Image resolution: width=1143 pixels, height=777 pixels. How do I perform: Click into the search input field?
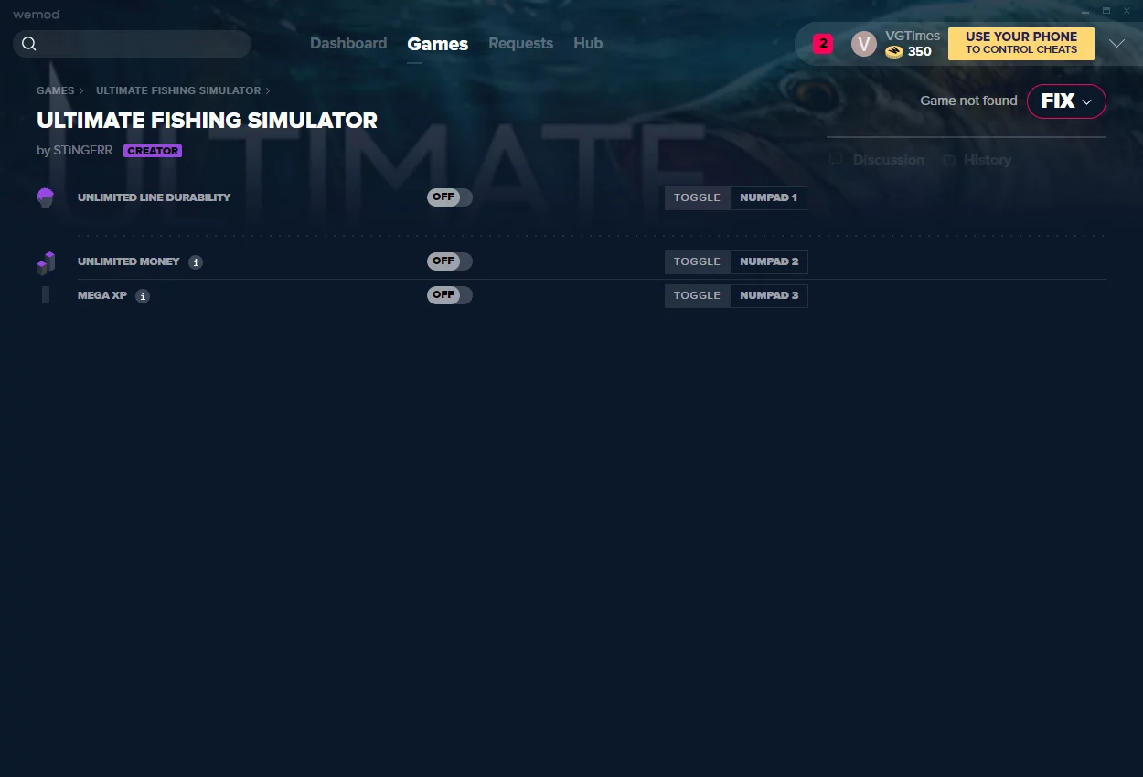(x=133, y=44)
